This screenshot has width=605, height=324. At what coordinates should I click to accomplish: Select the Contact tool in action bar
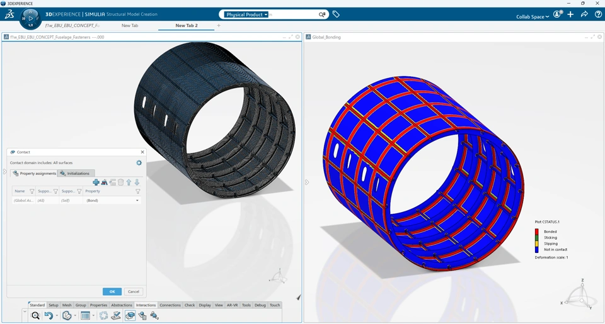[130, 316]
